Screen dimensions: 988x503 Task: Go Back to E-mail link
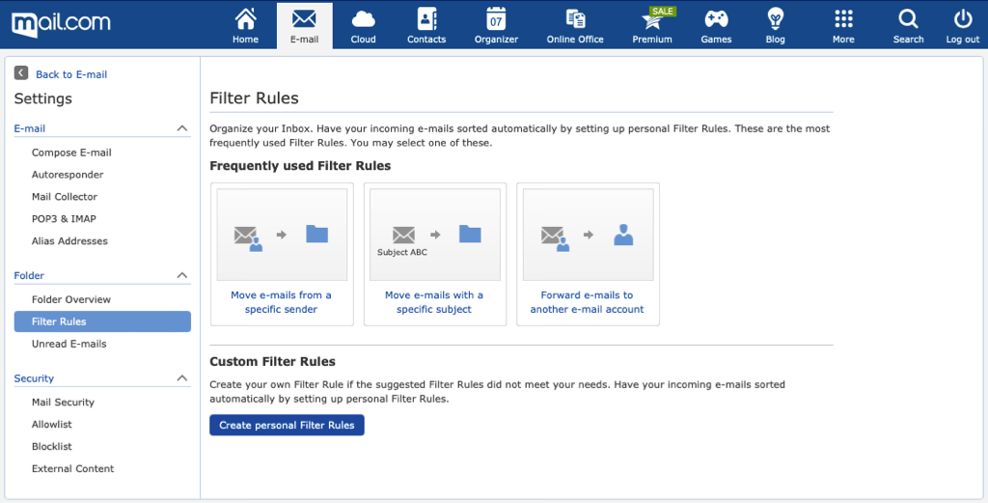[x=70, y=74]
